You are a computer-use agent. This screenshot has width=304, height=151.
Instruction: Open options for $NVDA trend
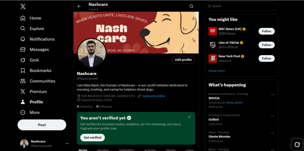pyautogui.click(x=273, y=95)
